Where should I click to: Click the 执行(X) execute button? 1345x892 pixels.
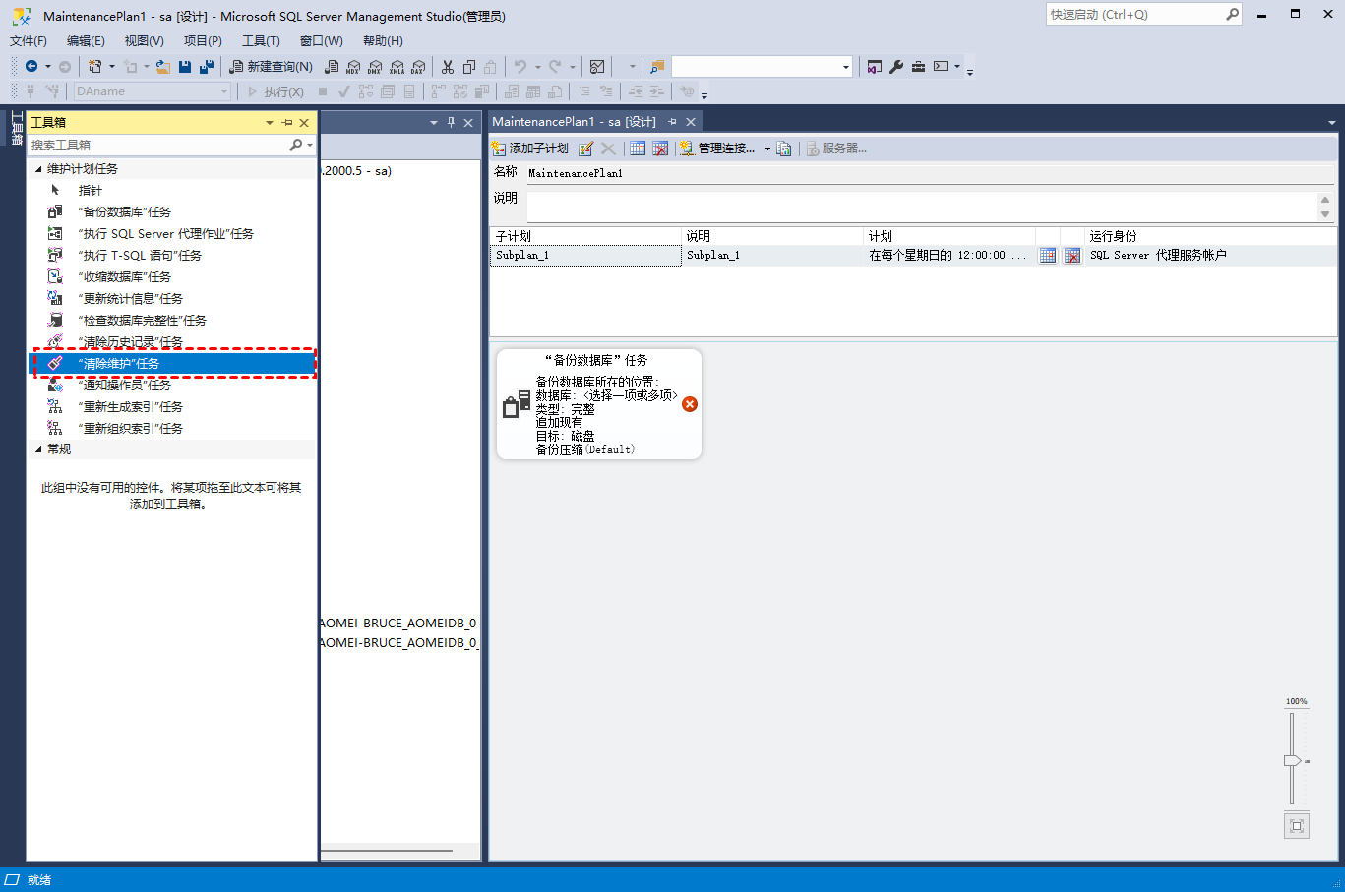275,91
